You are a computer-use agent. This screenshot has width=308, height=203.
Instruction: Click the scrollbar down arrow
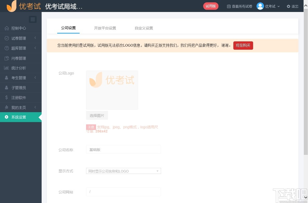coord(306,197)
